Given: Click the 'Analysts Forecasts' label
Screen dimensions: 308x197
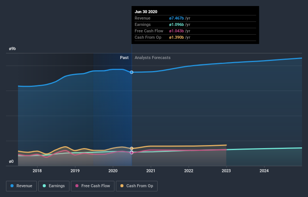Looking at the screenshot, I should (x=153, y=58).
